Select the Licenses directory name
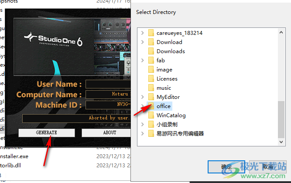Image resolution: width=291 pixels, height=183 pixels. tap(167, 78)
